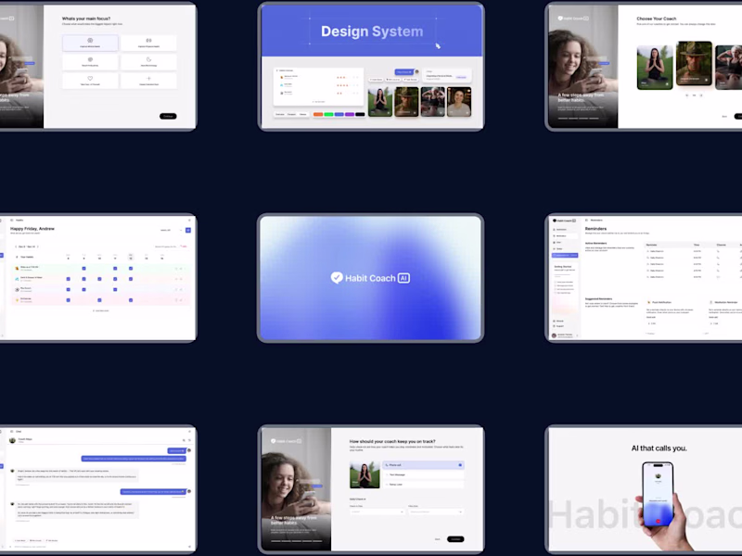The height and width of the screenshot is (556, 742).
Task: Select the card below Improve Mental Health
Action: coord(90,62)
